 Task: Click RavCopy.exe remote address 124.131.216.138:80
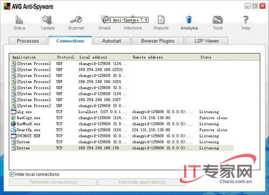coord(151,118)
